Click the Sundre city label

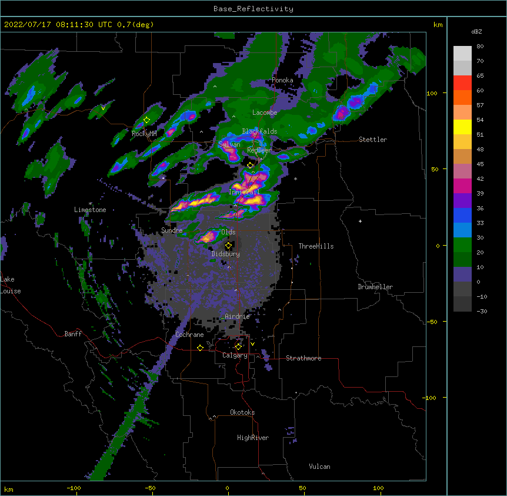point(172,230)
